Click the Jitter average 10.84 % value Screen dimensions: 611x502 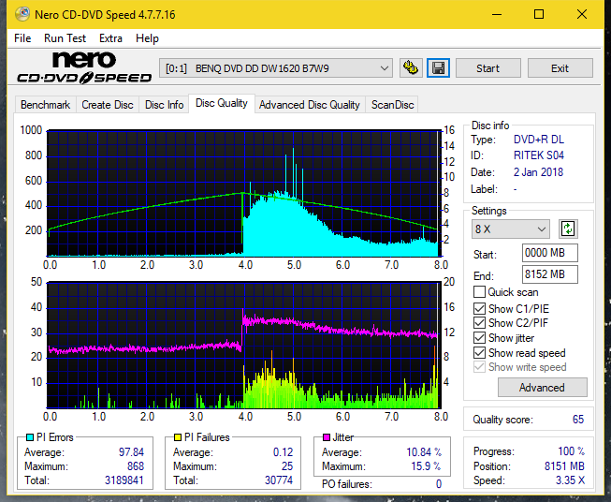424,452
